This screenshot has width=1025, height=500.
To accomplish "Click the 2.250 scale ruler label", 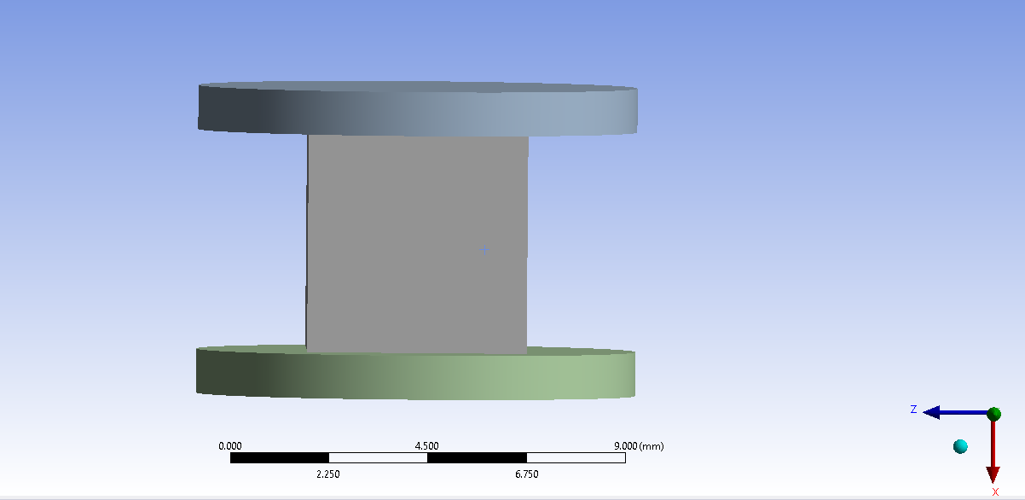I will (x=327, y=474).
